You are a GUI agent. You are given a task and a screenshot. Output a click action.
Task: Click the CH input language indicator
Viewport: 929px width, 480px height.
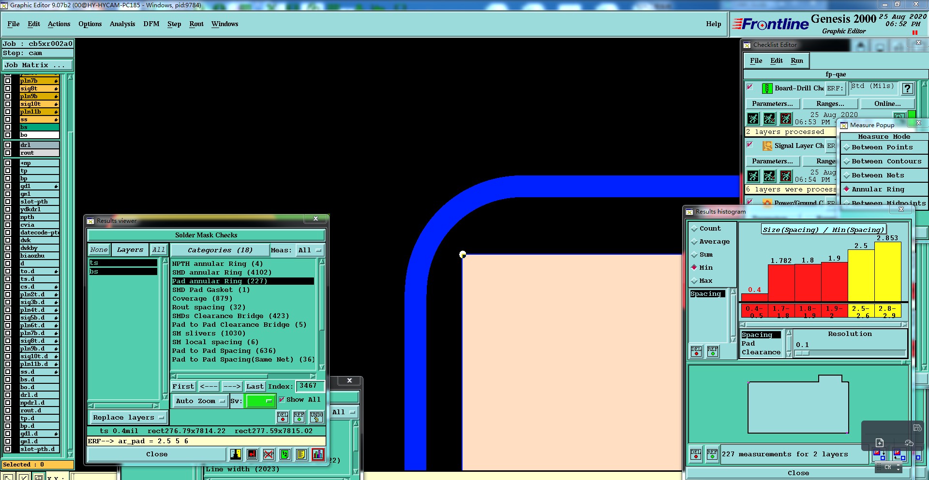888,467
